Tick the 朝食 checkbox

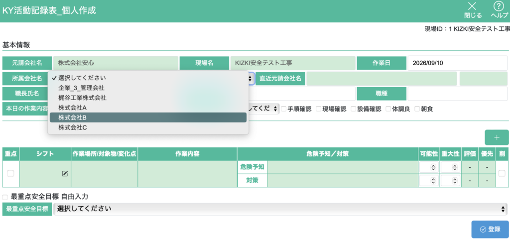417,109
